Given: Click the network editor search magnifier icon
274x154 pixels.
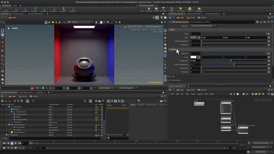Looking at the screenshot, I should pos(269,94).
